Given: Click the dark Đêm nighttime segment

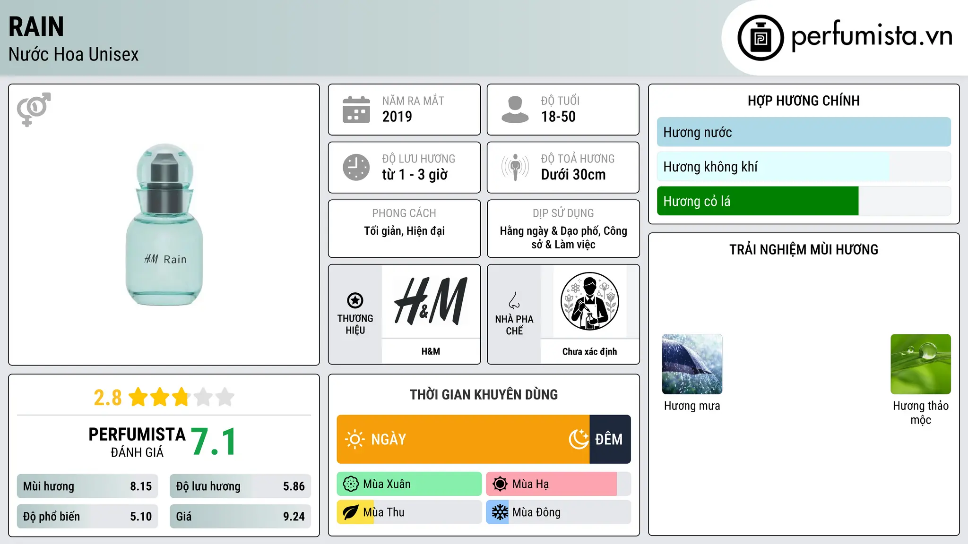Looking at the screenshot, I should [610, 439].
